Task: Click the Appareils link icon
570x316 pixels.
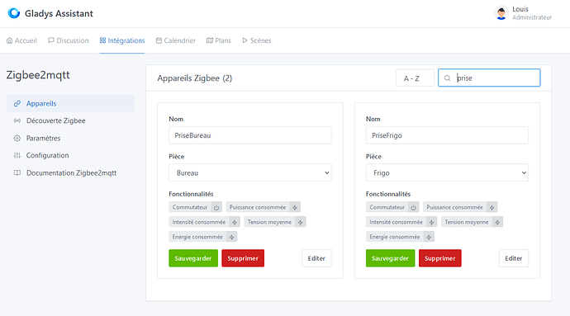Action: click(17, 103)
